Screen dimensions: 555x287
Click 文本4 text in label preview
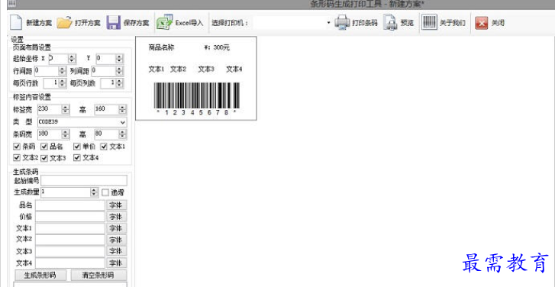click(x=234, y=69)
